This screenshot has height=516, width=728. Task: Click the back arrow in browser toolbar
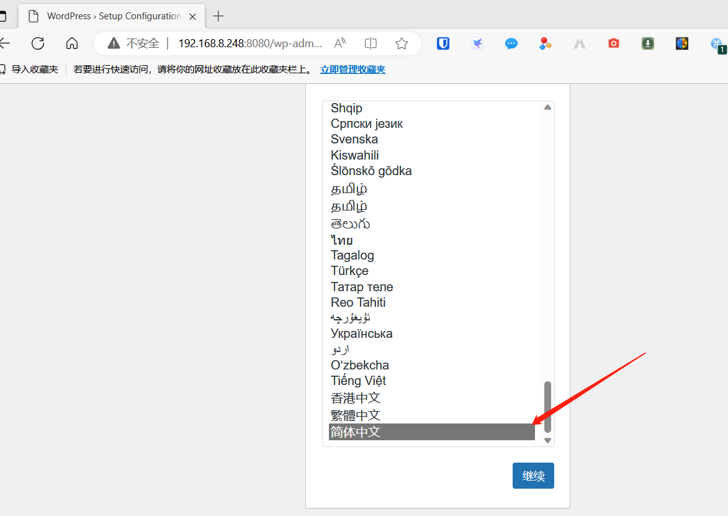4,43
